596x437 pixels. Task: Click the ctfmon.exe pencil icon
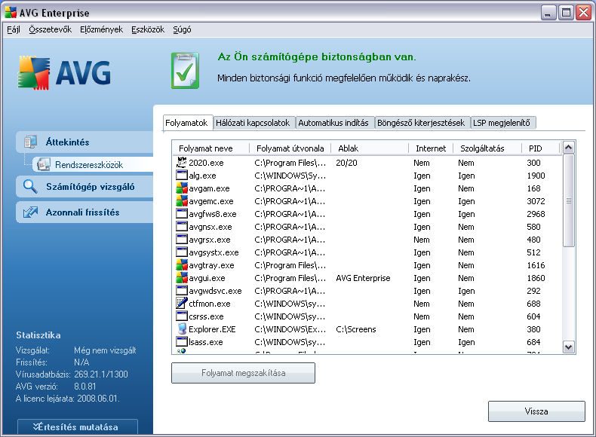pos(182,304)
